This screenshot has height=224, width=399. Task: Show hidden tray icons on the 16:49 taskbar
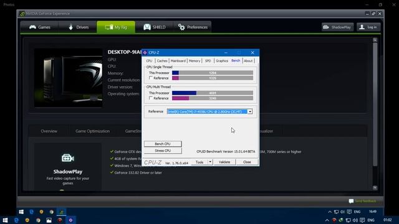point(330,212)
